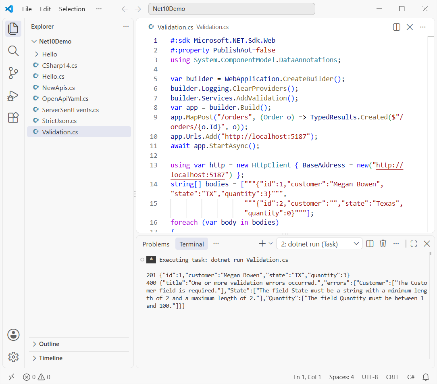Open NewApis.cs in the explorer

coord(79,88)
